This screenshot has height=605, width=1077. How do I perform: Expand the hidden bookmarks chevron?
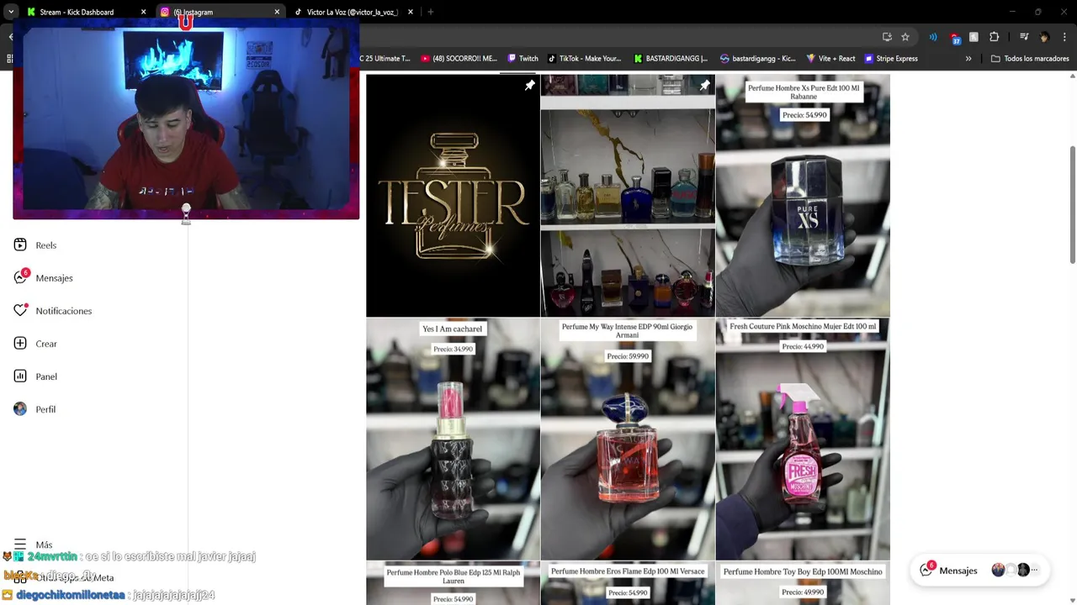tap(968, 59)
